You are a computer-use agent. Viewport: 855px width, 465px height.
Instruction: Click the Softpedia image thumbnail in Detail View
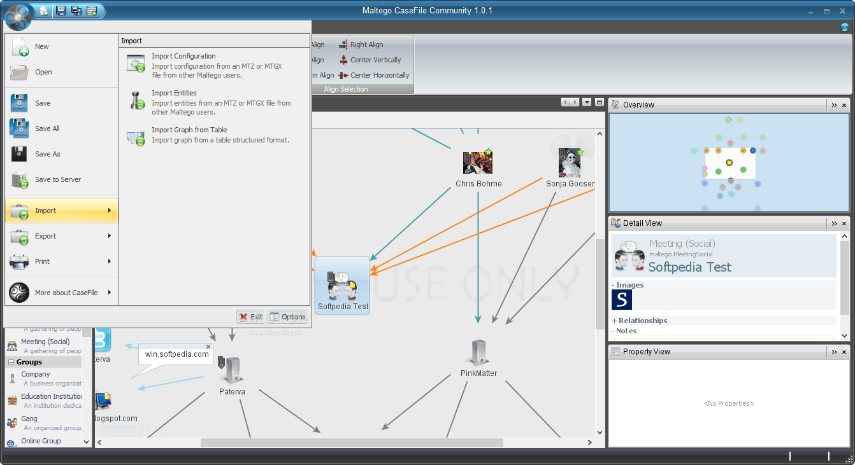(x=622, y=300)
